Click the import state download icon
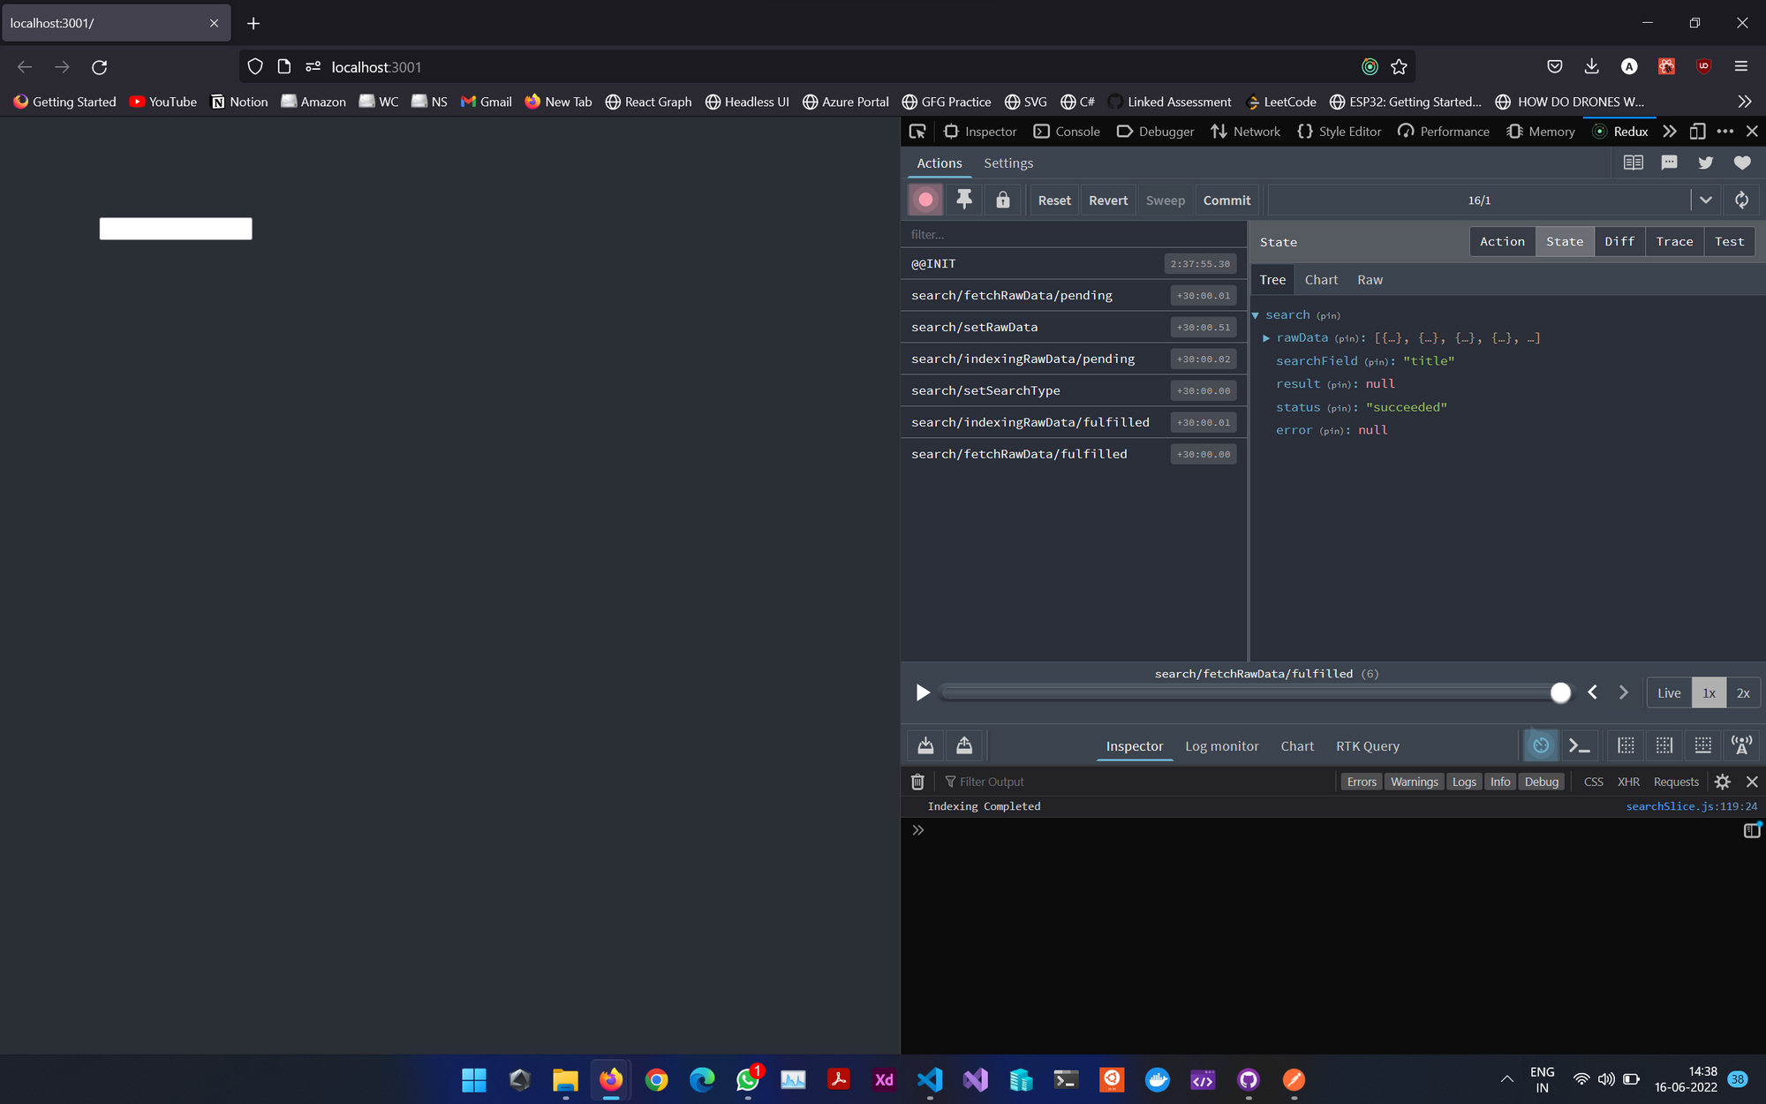Image resolution: width=1766 pixels, height=1104 pixels. click(925, 746)
